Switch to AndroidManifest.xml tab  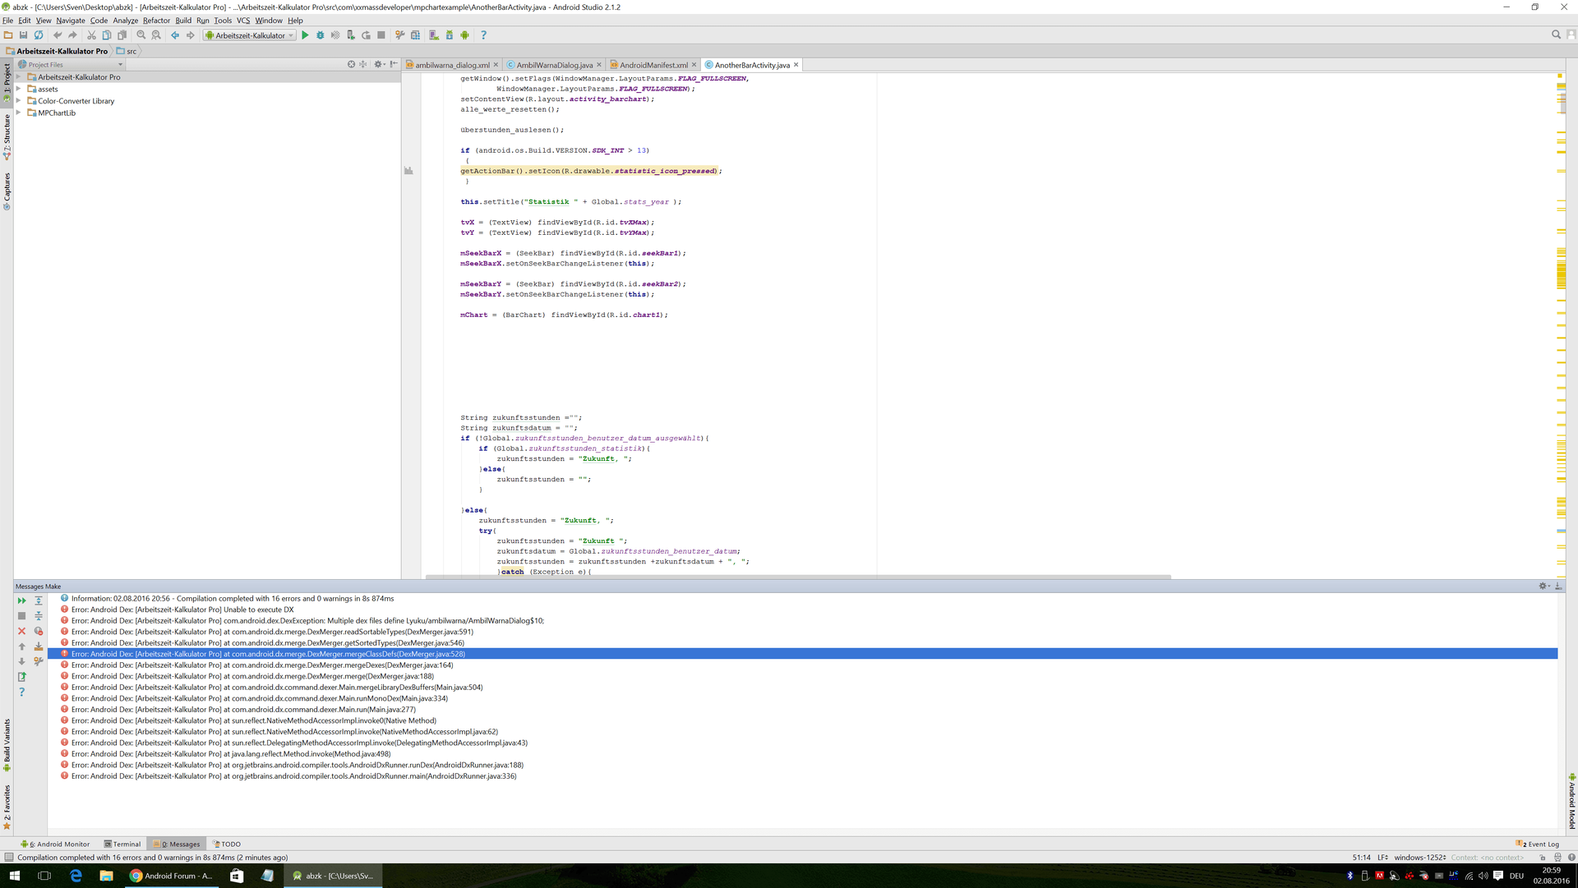pyautogui.click(x=653, y=65)
